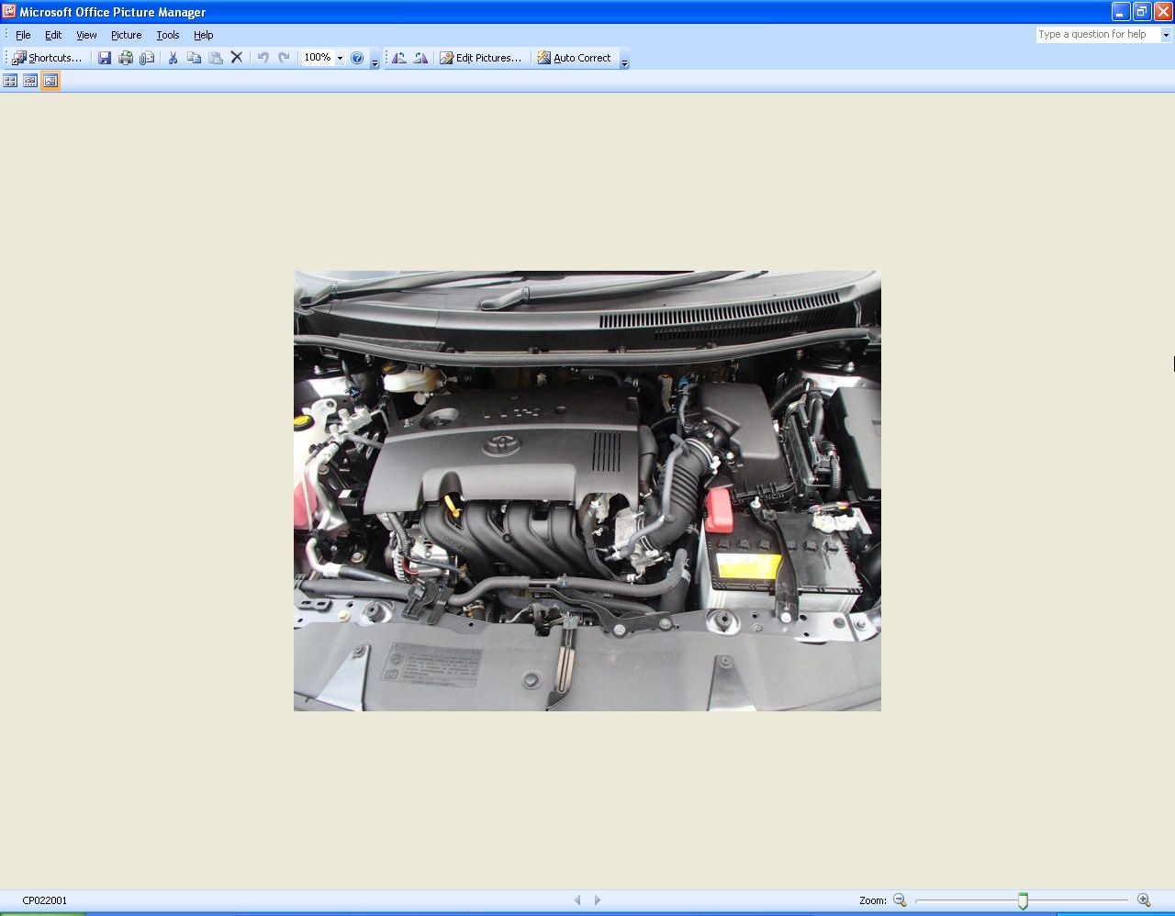Click the Cut scissors icon

(173, 58)
